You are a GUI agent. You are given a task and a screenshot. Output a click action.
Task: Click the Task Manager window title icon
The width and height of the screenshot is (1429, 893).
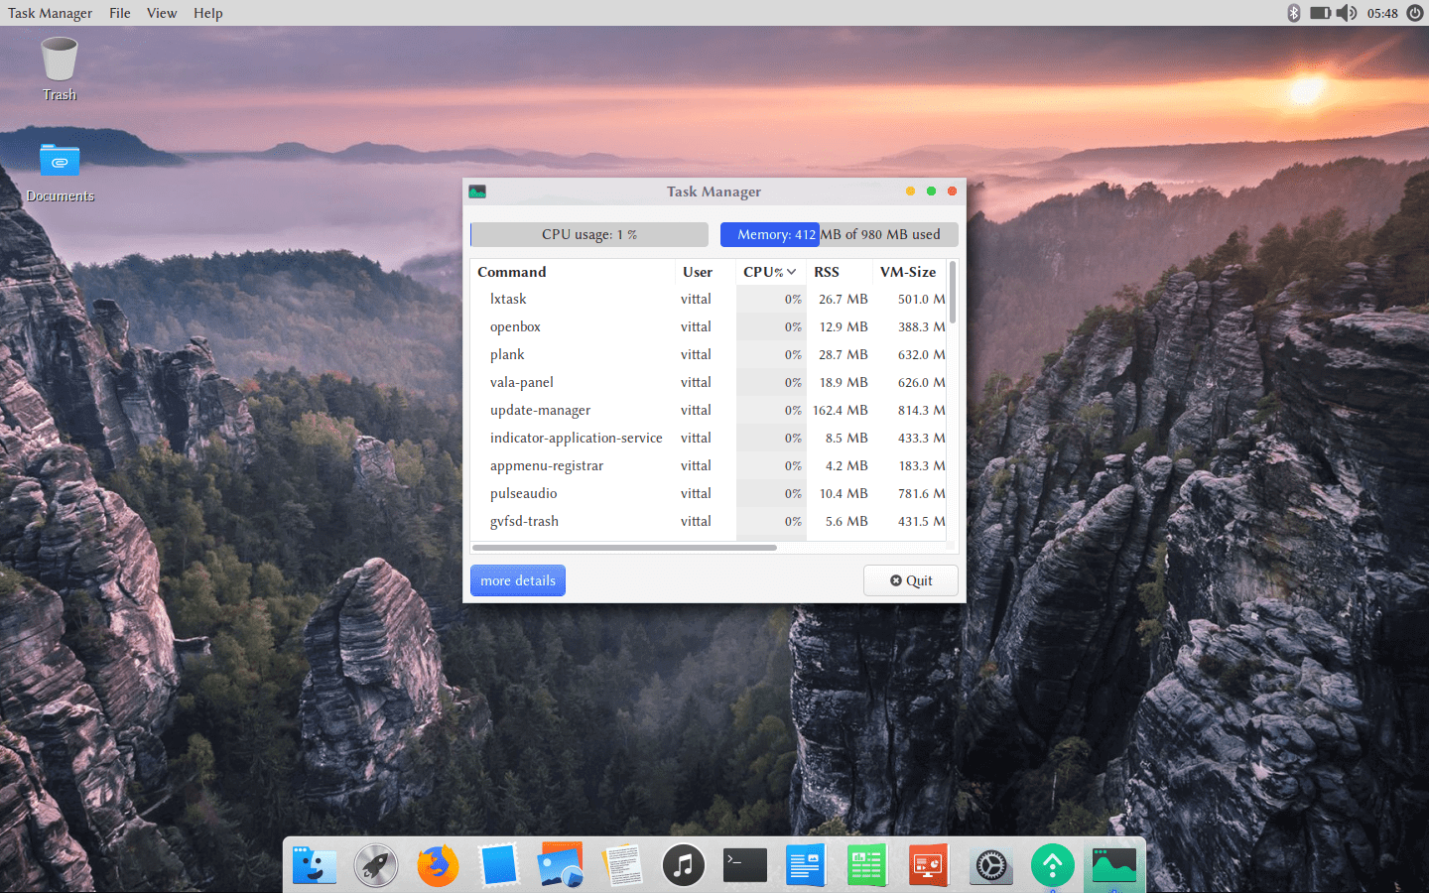(x=477, y=191)
